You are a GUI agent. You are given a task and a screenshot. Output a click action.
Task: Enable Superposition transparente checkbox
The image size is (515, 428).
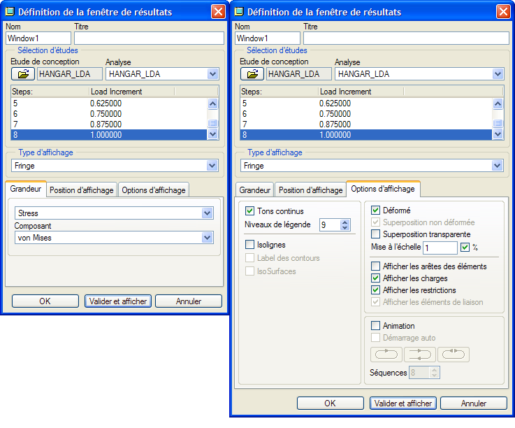click(375, 234)
